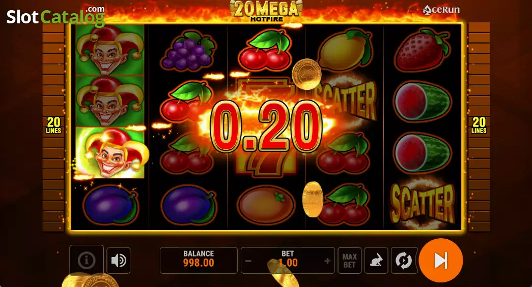
Task: Select the AceRun provider logo
Action: click(x=441, y=10)
